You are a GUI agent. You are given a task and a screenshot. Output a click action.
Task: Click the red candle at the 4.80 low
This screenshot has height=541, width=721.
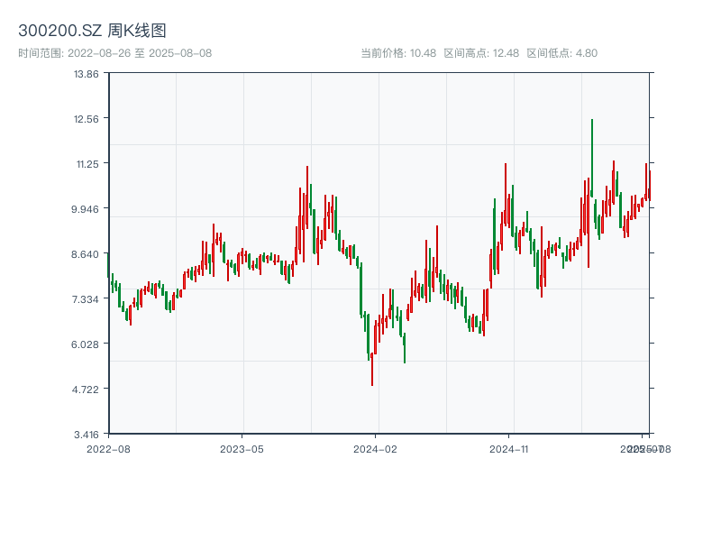click(372, 361)
